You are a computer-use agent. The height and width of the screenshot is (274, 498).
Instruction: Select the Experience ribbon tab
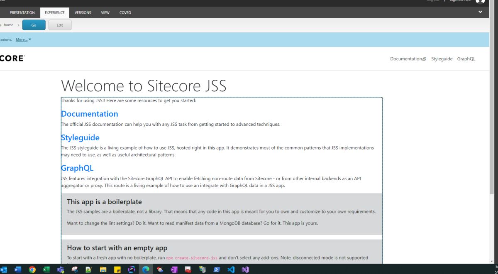pyautogui.click(x=55, y=12)
